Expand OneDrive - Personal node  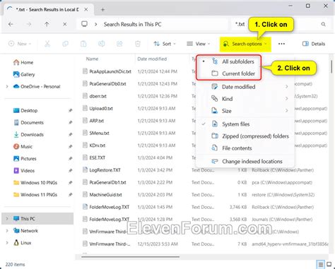click(7, 86)
